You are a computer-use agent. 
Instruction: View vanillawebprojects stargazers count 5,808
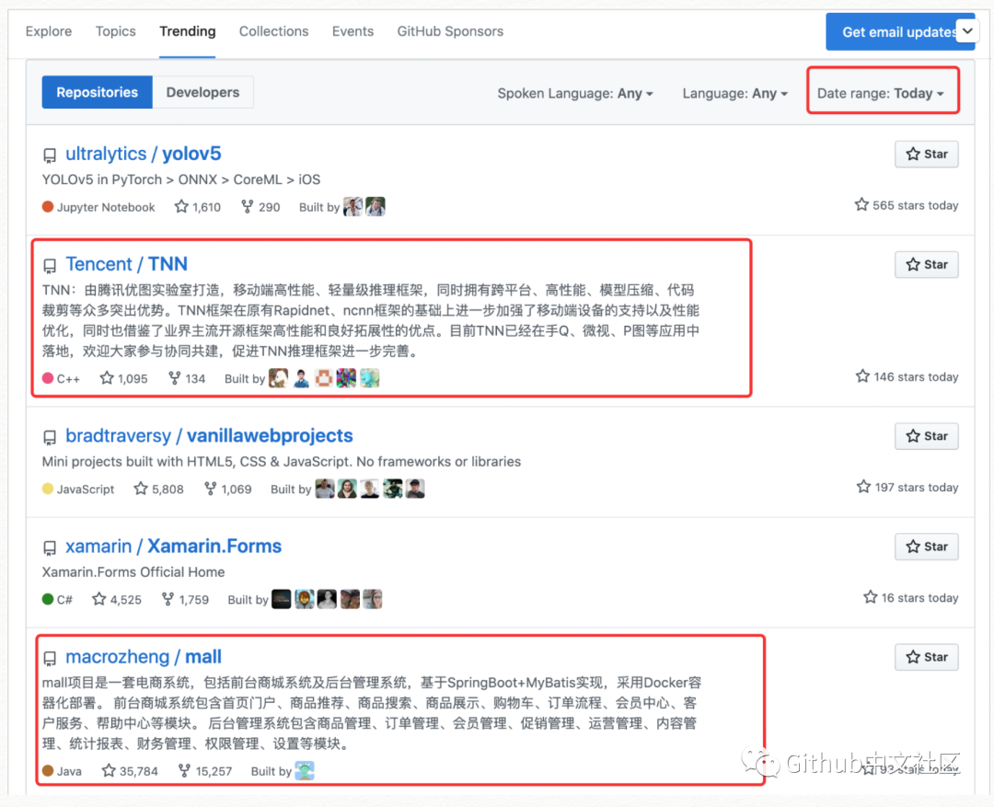(158, 489)
